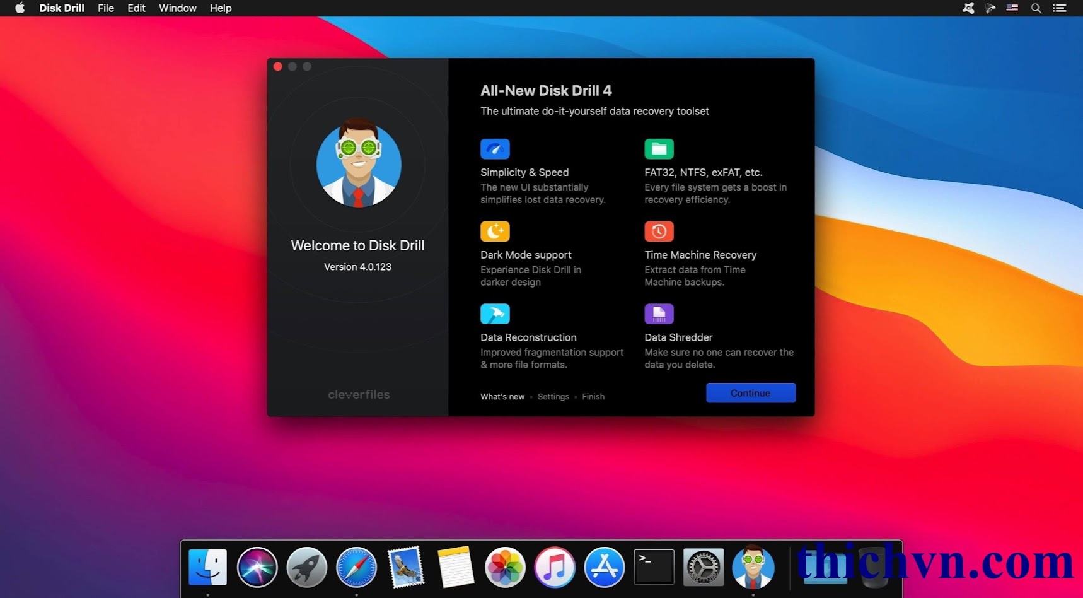This screenshot has width=1083, height=598.
Task: Click the green FAT32 NTFS folder icon
Action: 659,149
